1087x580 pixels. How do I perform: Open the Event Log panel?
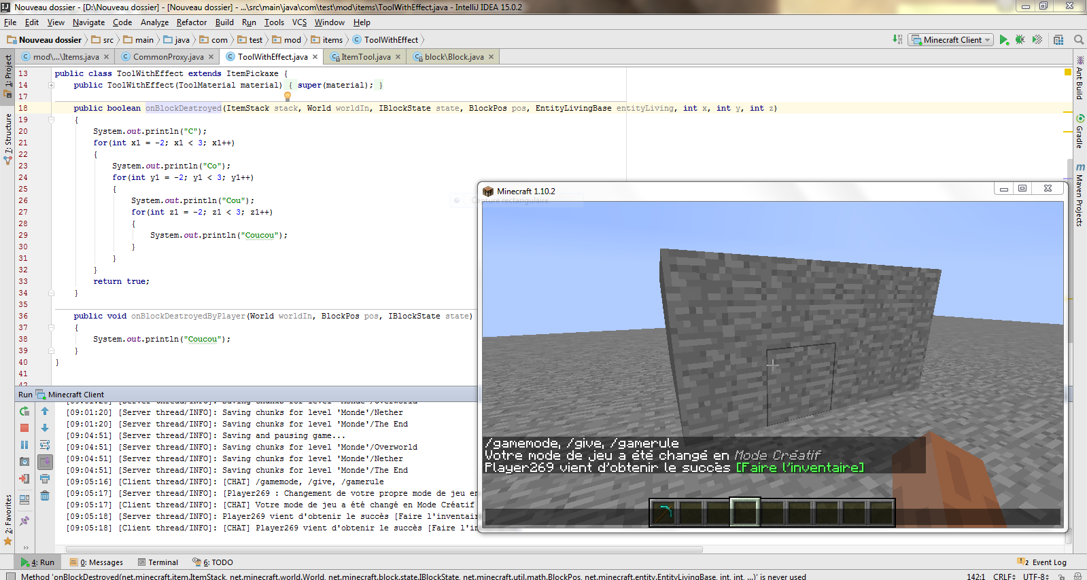point(1043,562)
